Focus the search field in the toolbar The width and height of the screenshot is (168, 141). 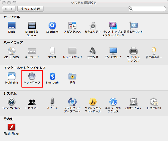147,9
